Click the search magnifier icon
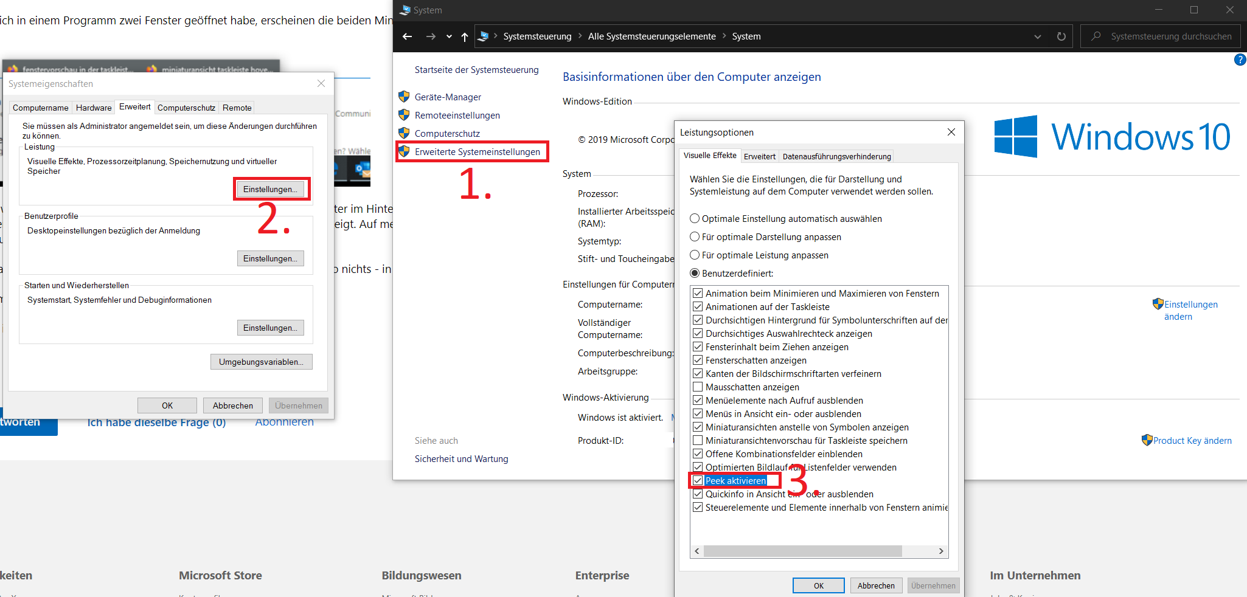This screenshot has height=597, width=1247. 1096,36
